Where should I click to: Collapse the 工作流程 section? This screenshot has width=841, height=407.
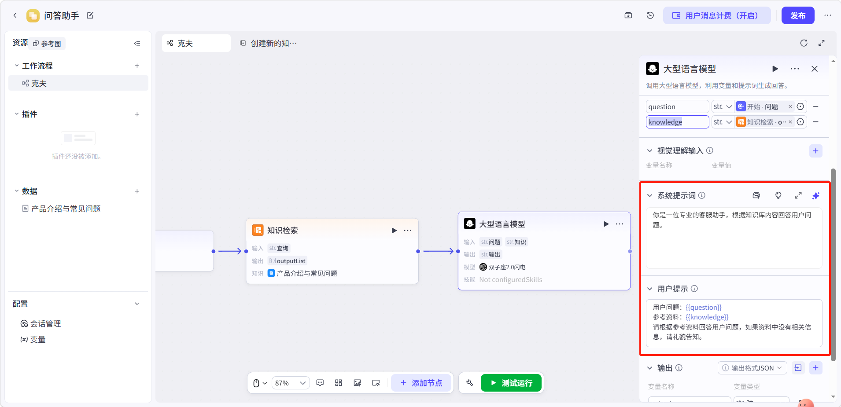point(17,66)
